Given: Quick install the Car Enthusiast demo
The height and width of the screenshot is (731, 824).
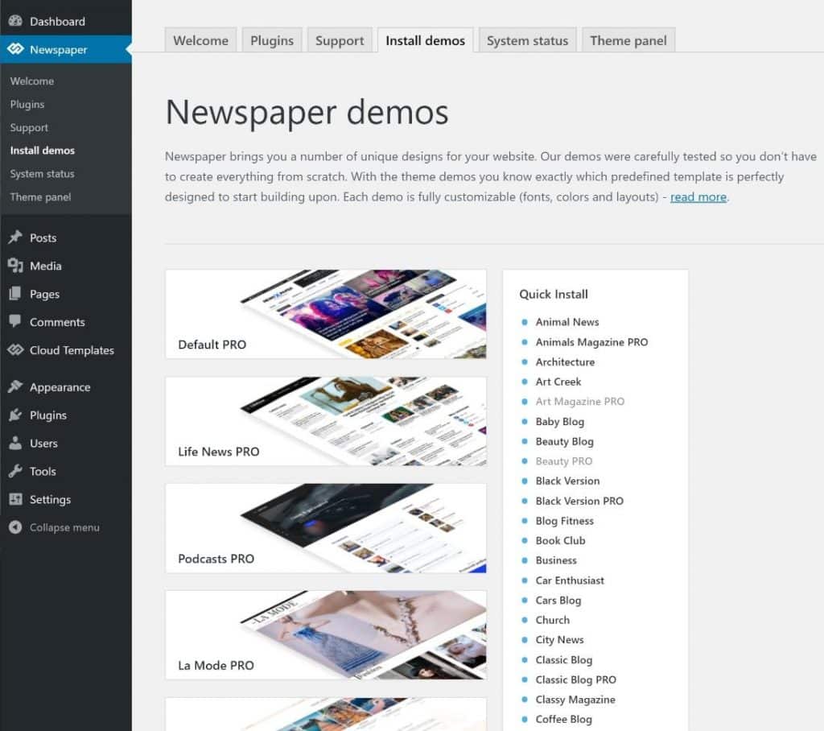Looking at the screenshot, I should pos(570,580).
